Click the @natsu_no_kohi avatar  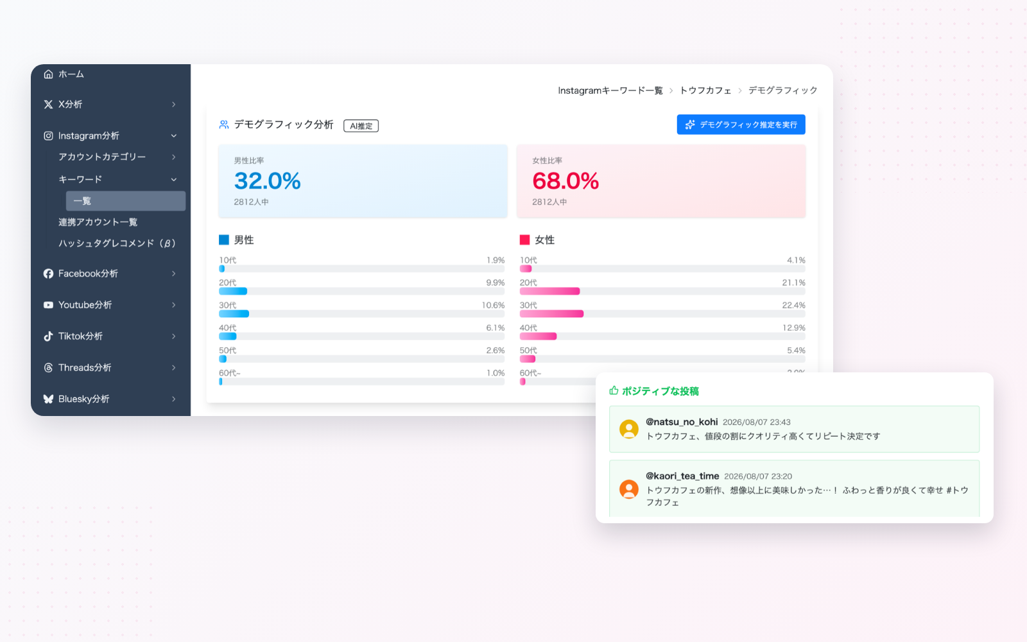(628, 429)
